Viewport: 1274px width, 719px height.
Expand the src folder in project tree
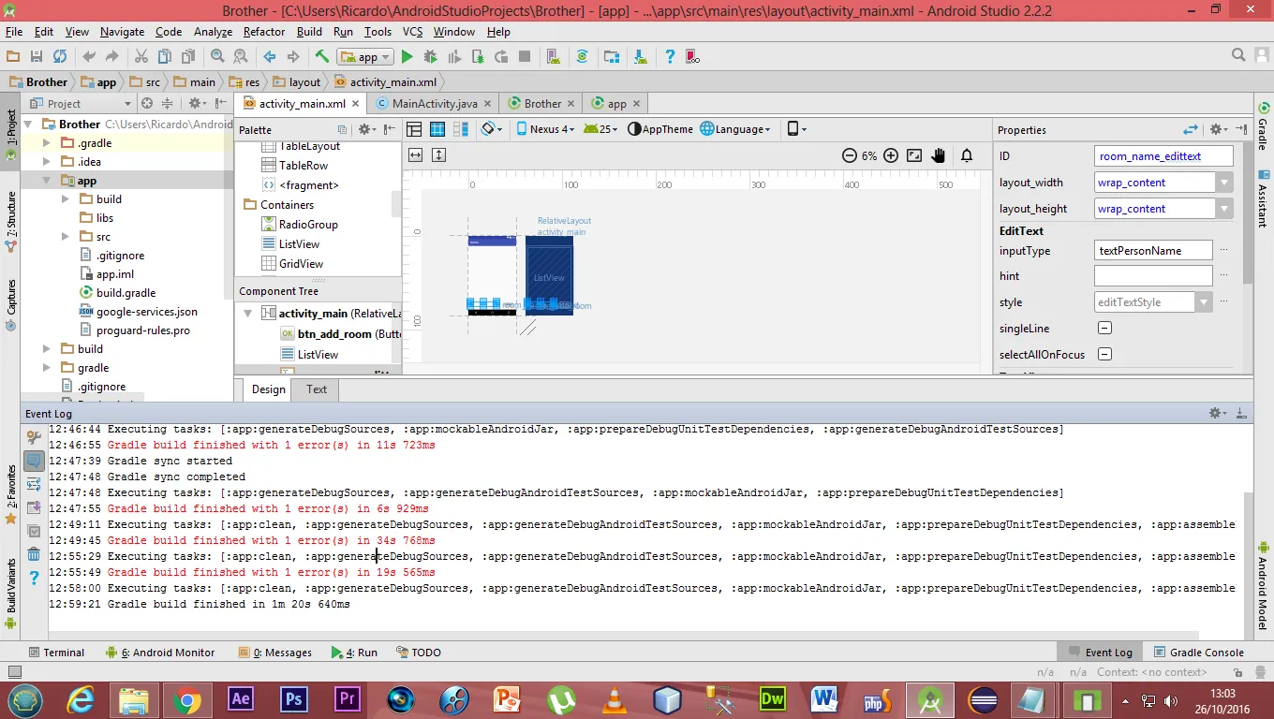click(x=65, y=237)
